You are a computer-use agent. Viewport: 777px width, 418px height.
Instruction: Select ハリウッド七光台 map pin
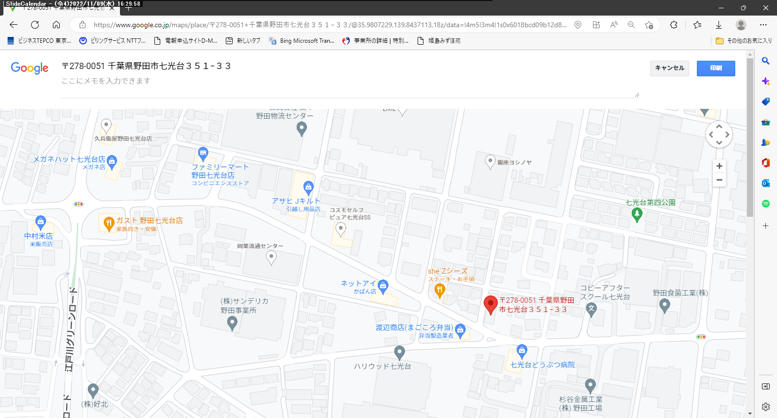(399, 353)
